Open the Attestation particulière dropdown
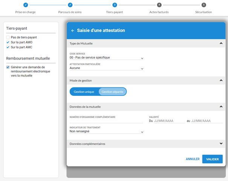 pyautogui.click(x=107, y=69)
